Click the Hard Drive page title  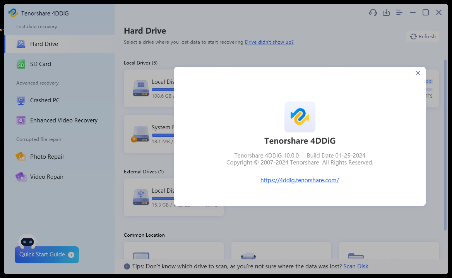145,31
